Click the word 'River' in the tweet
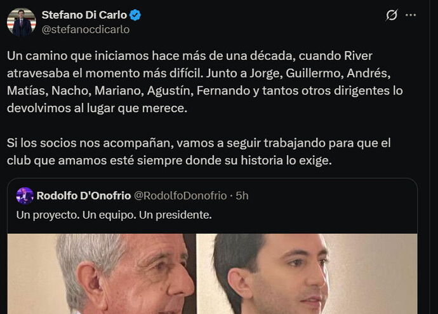Image resolution: width=438 pixels, height=314 pixels. point(359,56)
